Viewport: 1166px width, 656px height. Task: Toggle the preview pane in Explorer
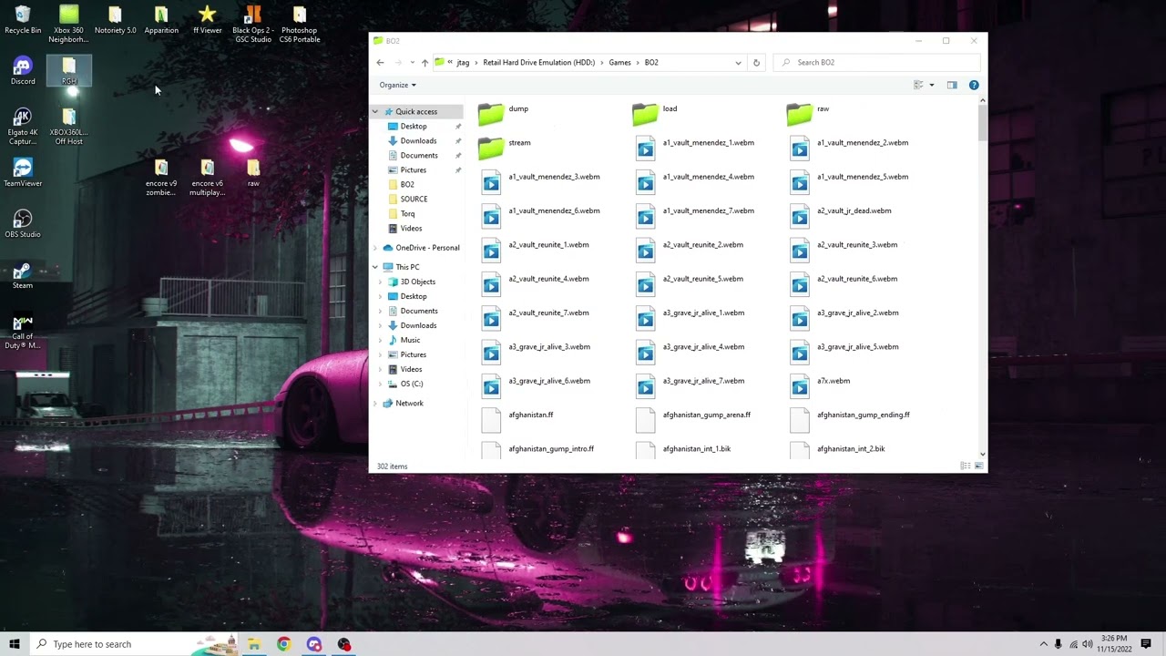coord(952,85)
